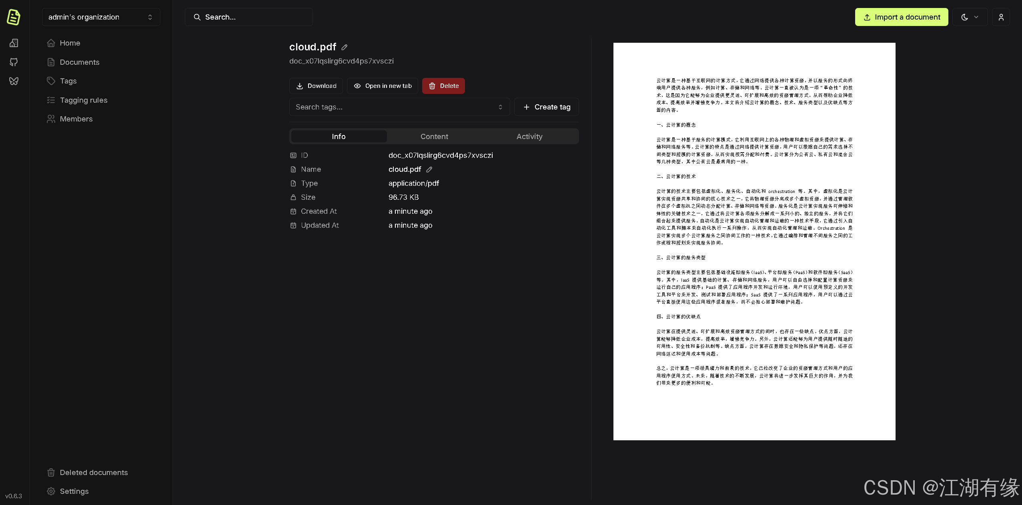Open the GitHub link in the left rail
The height and width of the screenshot is (505, 1022).
(x=14, y=62)
